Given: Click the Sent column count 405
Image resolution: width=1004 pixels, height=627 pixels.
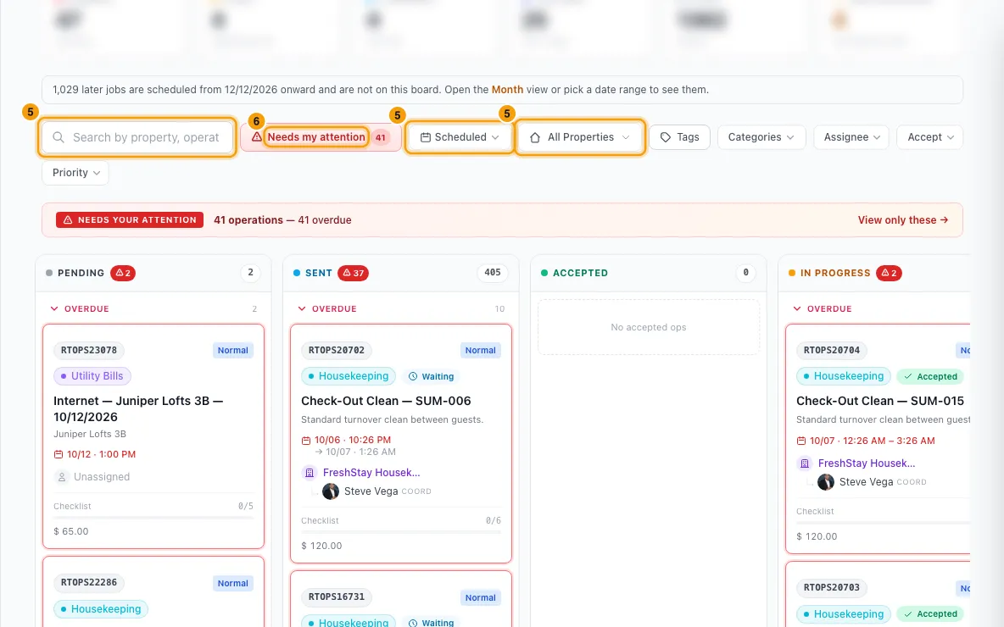Looking at the screenshot, I should click(493, 273).
